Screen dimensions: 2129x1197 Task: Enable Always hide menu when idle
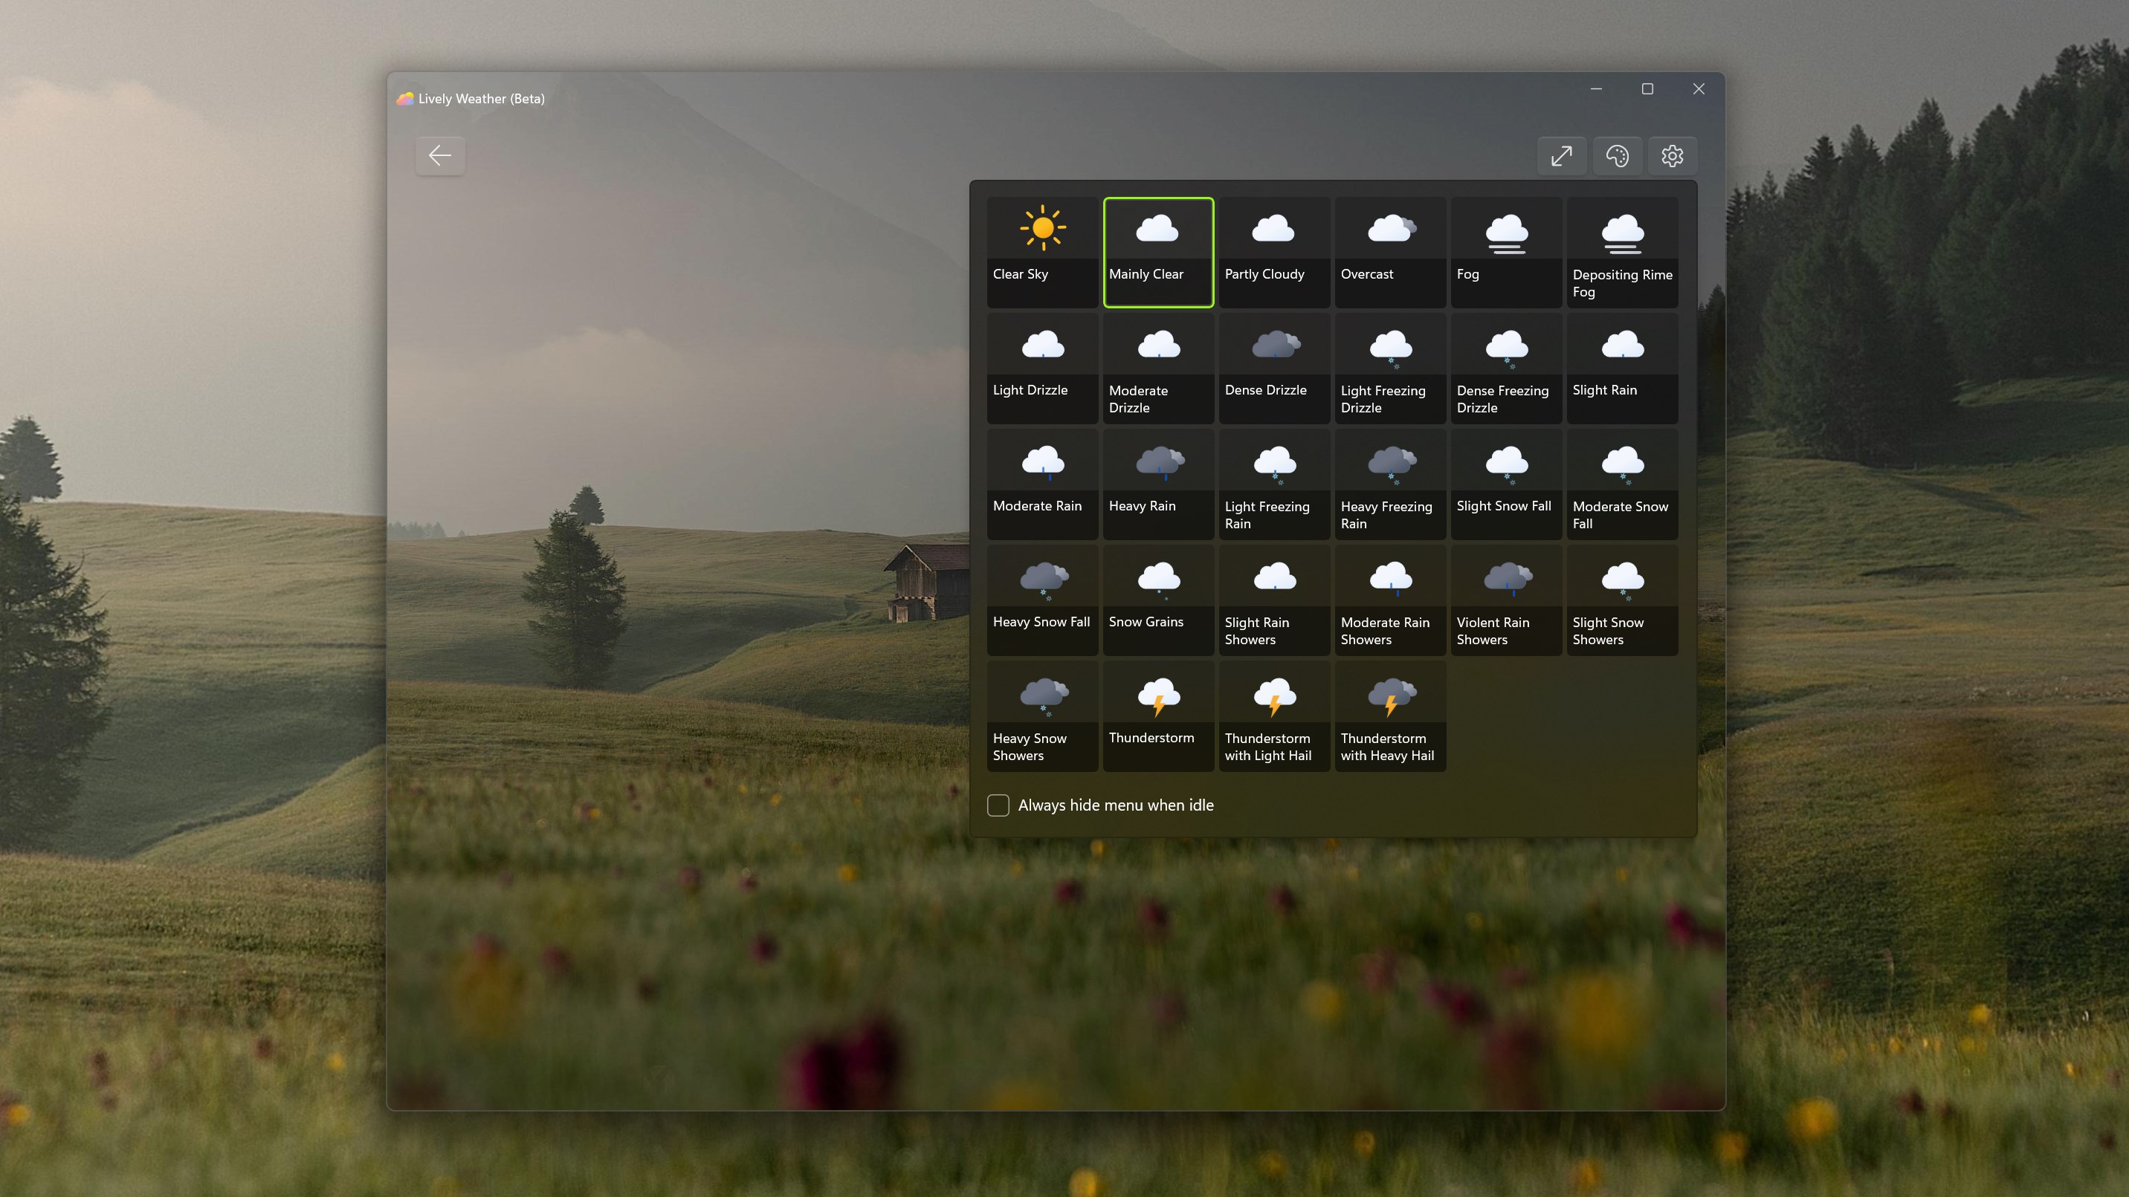998,805
